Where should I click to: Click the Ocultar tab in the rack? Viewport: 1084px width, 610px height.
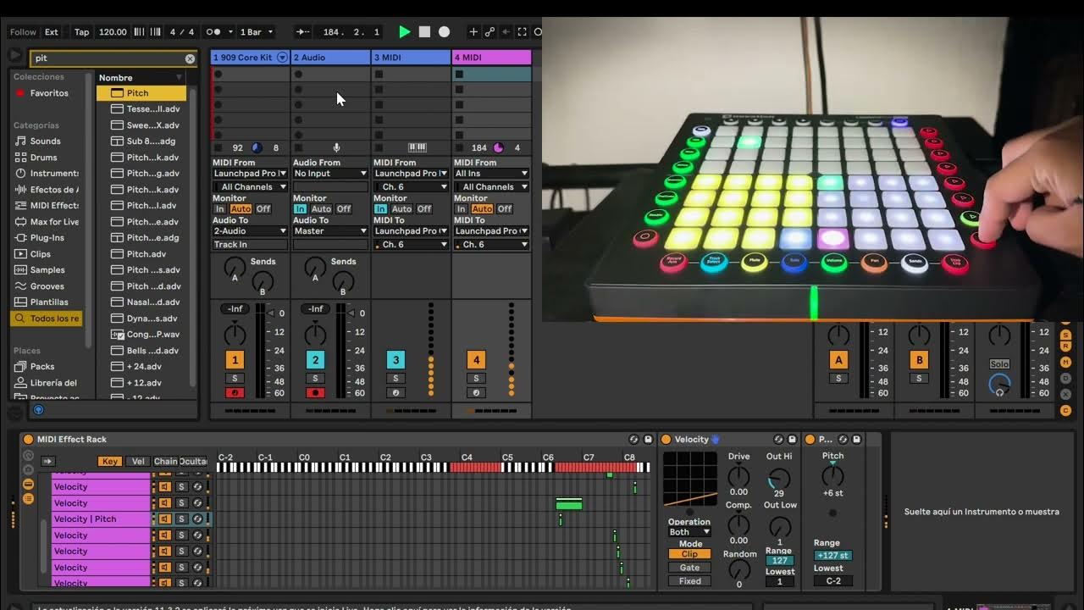[x=193, y=462]
